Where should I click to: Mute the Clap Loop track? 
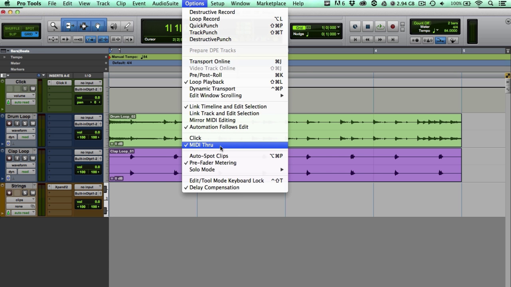pos(32,158)
